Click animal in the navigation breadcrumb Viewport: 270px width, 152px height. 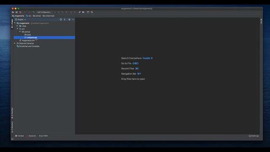tap(37, 16)
